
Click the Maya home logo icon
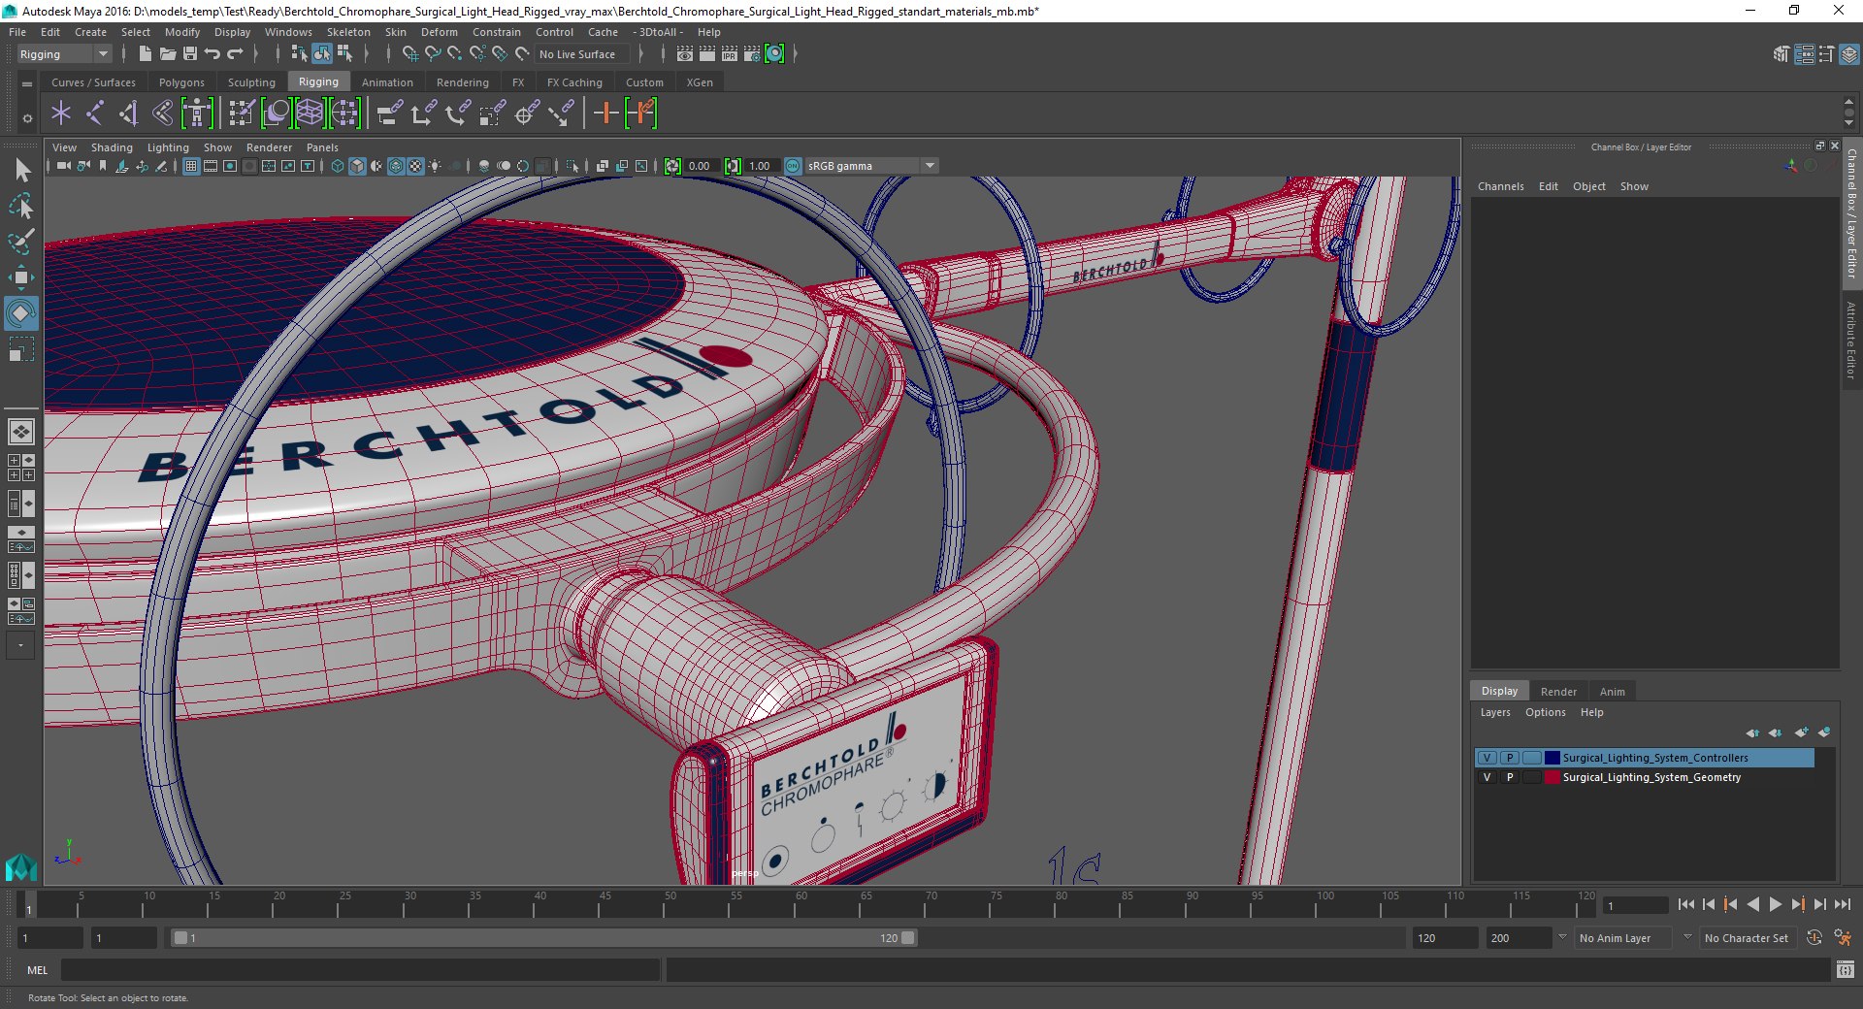click(x=20, y=866)
